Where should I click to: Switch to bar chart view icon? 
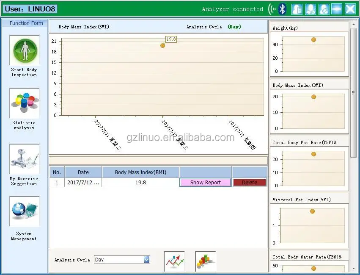(206, 261)
